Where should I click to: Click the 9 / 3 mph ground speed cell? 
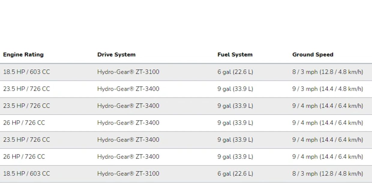(x=328, y=89)
